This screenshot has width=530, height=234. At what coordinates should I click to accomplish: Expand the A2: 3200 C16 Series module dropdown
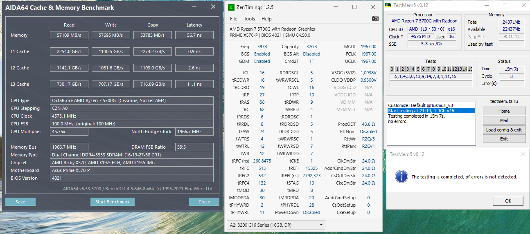275,225
